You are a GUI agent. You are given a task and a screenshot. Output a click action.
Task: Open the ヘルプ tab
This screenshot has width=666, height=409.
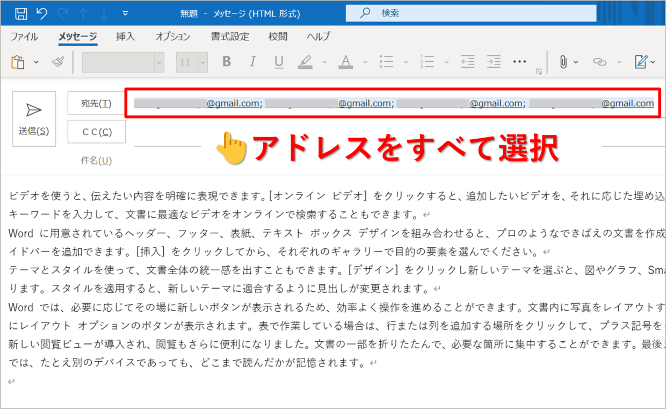click(x=318, y=37)
